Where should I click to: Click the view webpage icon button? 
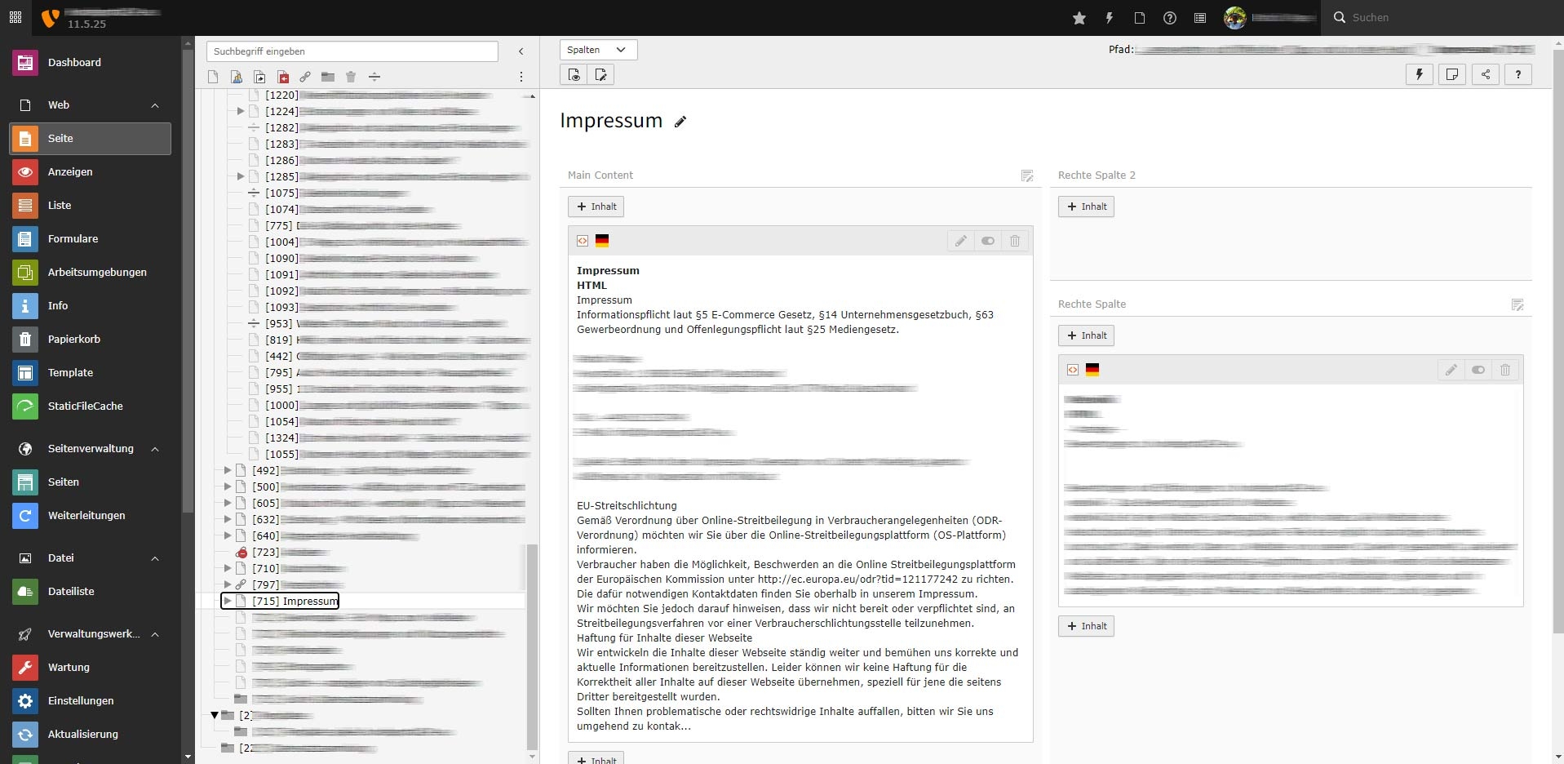574,75
